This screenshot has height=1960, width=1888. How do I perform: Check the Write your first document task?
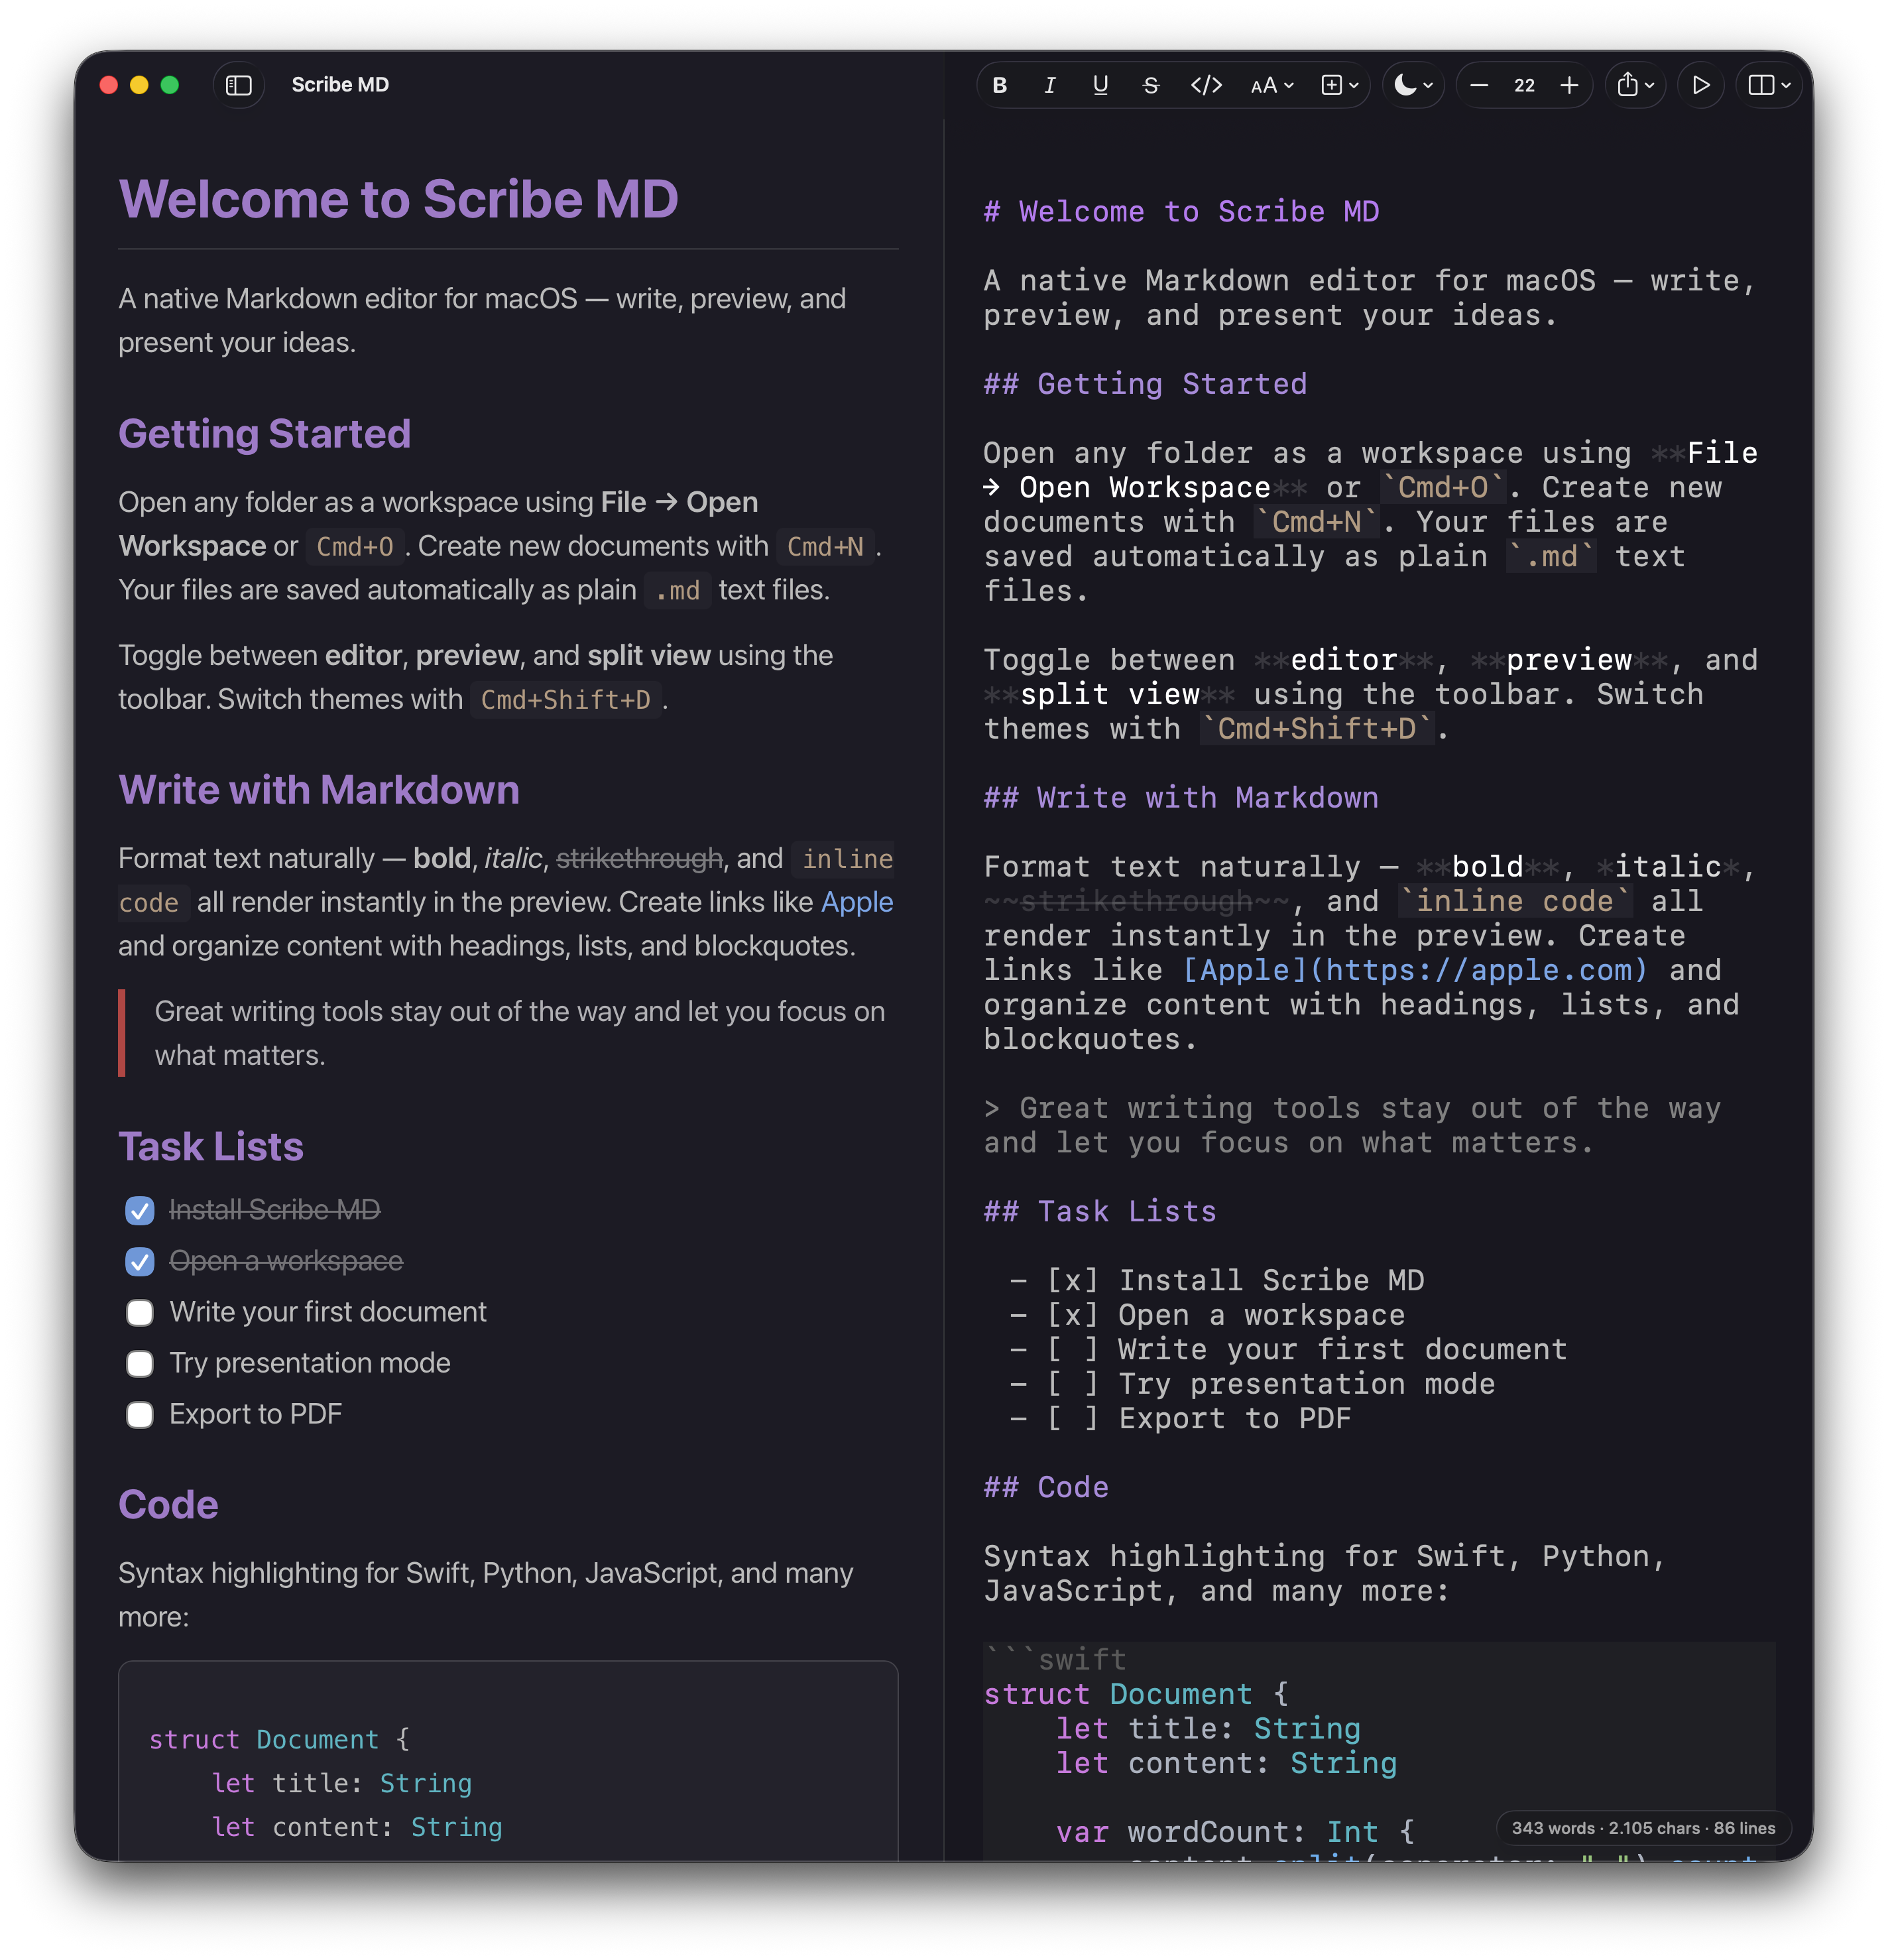coord(140,1312)
